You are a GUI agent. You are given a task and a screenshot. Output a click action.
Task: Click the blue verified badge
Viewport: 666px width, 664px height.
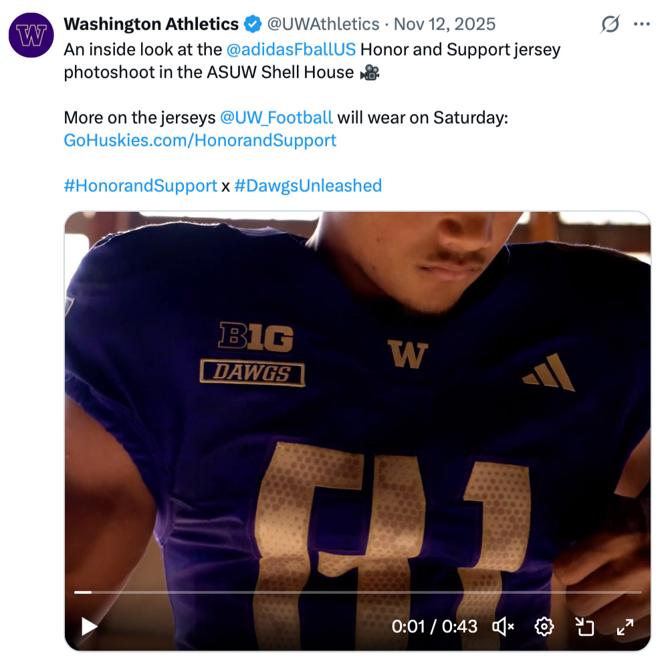tap(252, 25)
